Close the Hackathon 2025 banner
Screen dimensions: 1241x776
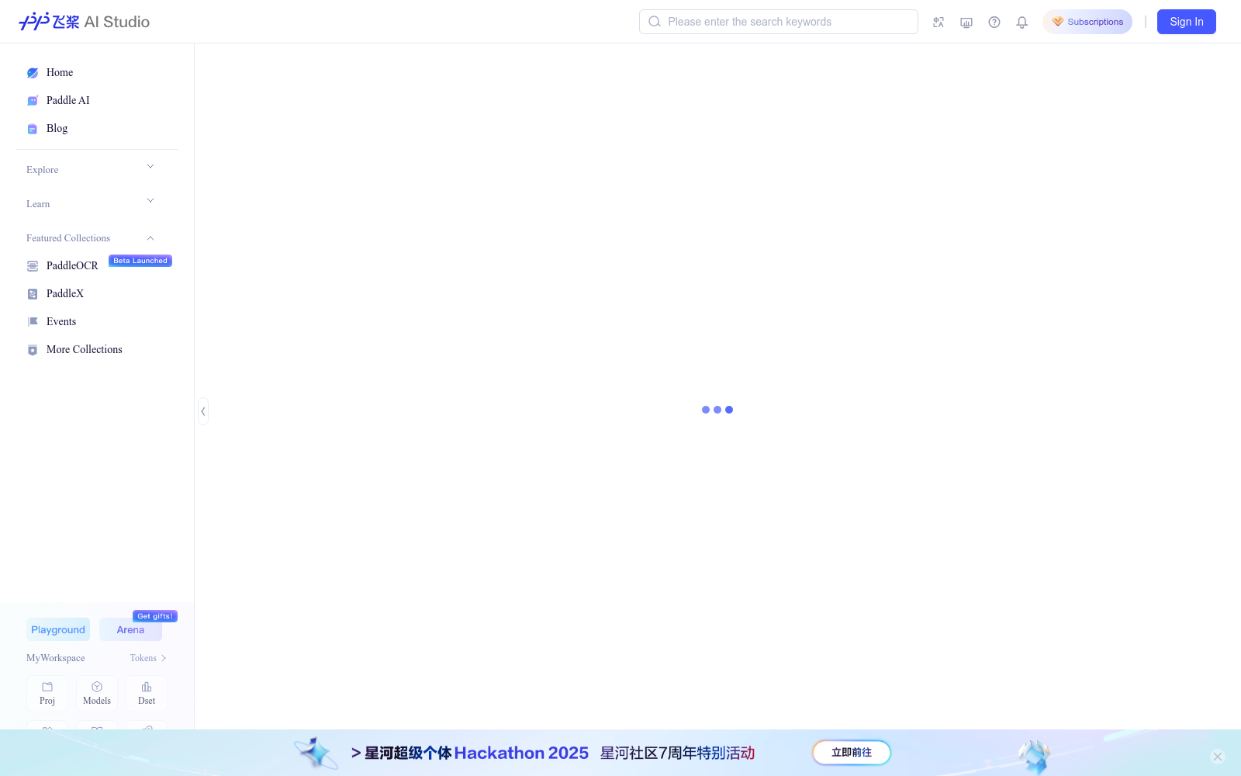[1218, 757]
